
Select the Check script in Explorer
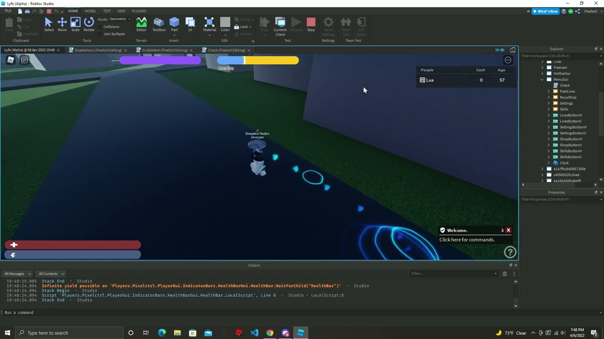pos(564,86)
